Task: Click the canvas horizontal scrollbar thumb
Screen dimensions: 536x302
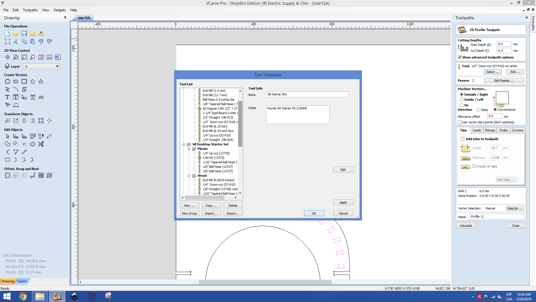Action: 265,282
